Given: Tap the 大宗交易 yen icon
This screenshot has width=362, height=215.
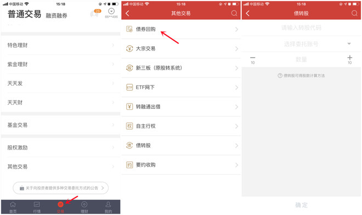Looking at the screenshot, I should pos(129,48).
